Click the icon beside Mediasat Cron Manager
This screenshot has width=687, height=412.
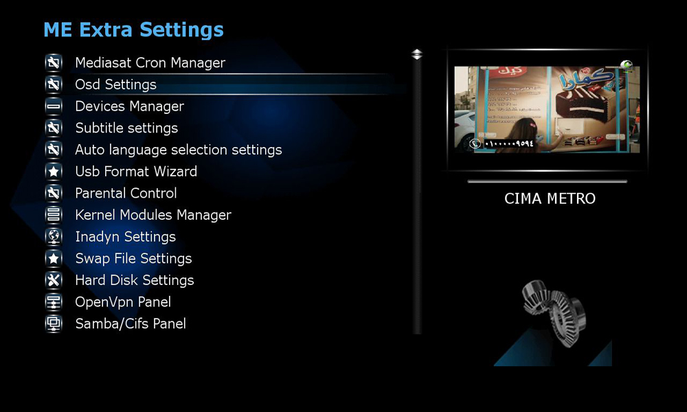pyautogui.click(x=54, y=62)
